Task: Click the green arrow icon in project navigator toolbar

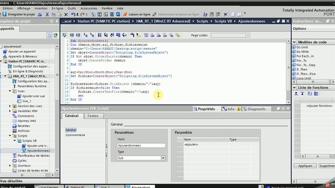Action: pos(55,35)
